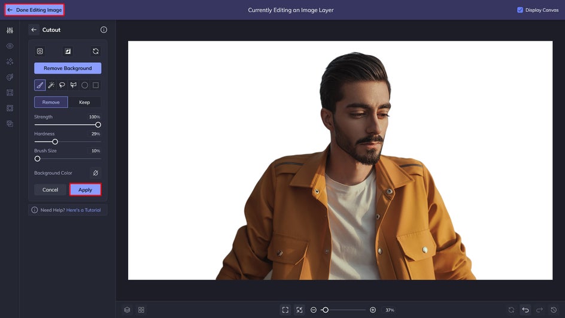This screenshot has height=318, width=565.
Task: Click Remove Background button
Action: (x=68, y=68)
